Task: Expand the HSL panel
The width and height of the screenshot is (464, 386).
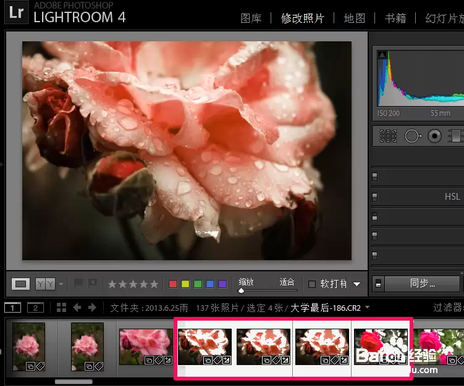Action: (452, 197)
